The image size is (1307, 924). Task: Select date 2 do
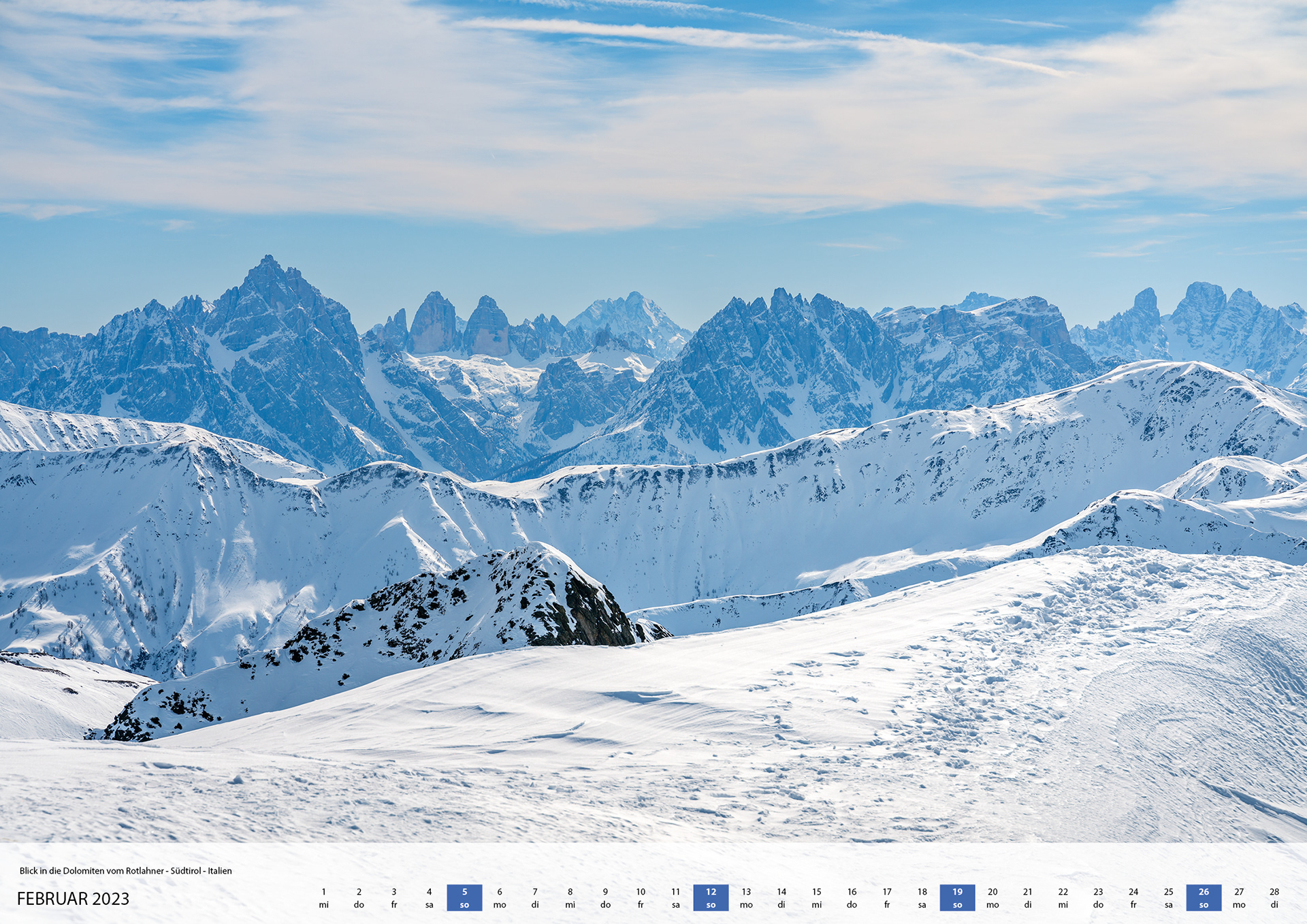click(x=359, y=898)
